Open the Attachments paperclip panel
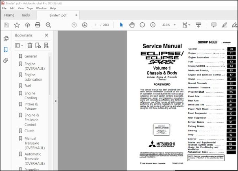This screenshot has width=238, height=171. pyautogui.click(x=6, y=60)
